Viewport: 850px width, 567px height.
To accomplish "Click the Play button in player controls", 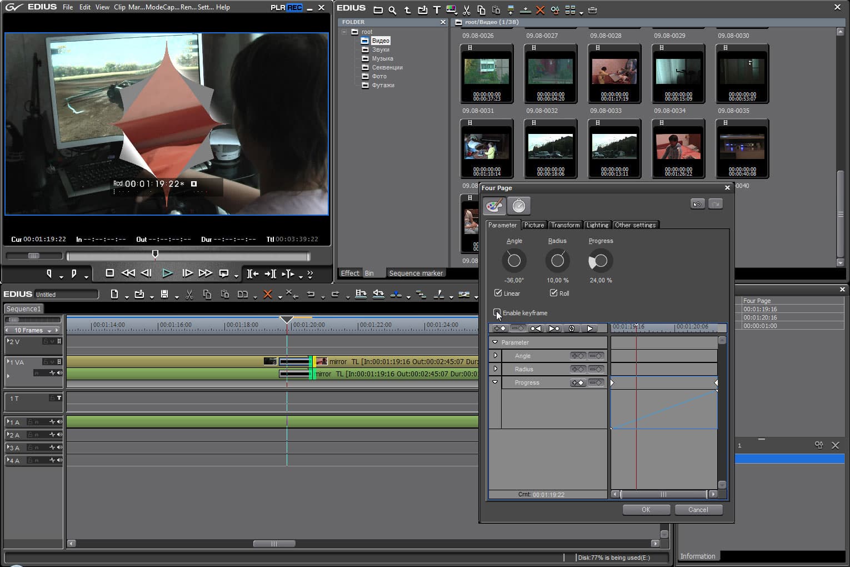I will pos(167,273).
